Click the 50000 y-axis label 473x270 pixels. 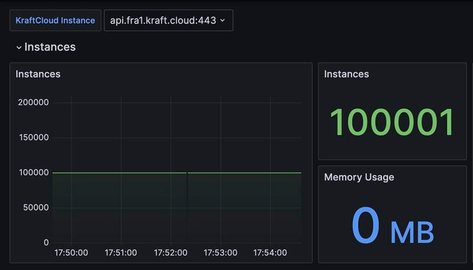(36, 207)
